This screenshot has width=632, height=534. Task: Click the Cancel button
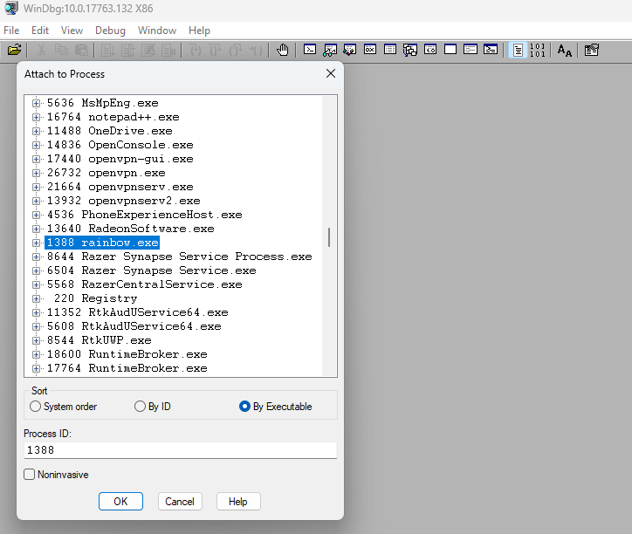pyautogui.click(x=180, y=502)
